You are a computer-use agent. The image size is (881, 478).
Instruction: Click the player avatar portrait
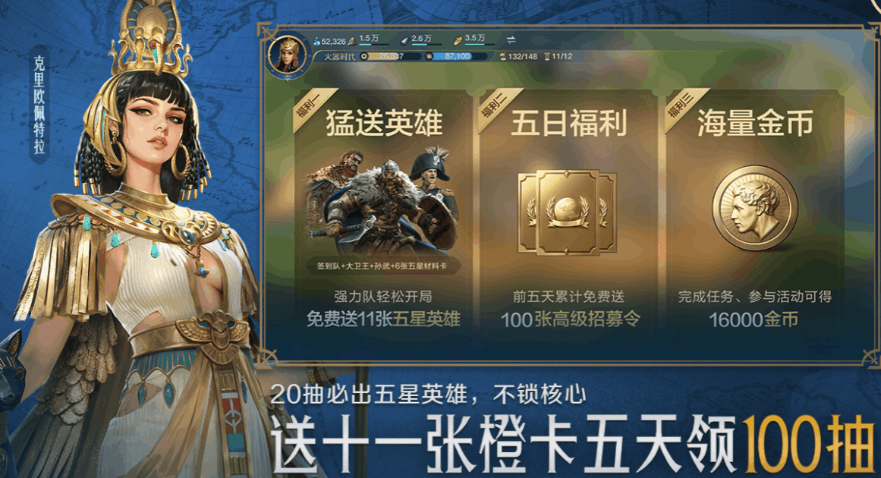[287, 55]
